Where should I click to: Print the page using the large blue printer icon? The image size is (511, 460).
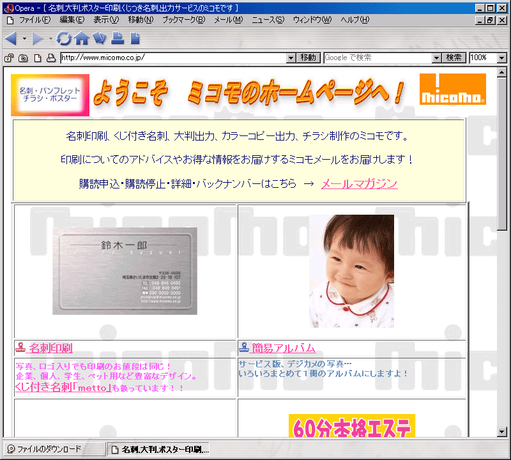click(x=118, y=38)
